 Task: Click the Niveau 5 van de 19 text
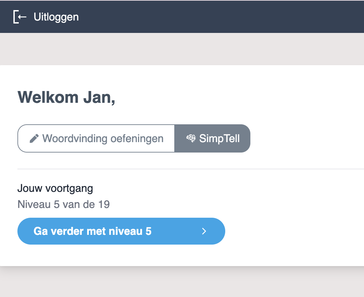click(x=64, y=204)
